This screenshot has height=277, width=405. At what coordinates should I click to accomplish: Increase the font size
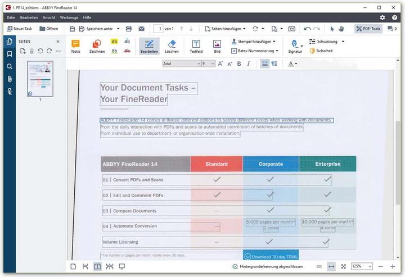pos(220,63)
